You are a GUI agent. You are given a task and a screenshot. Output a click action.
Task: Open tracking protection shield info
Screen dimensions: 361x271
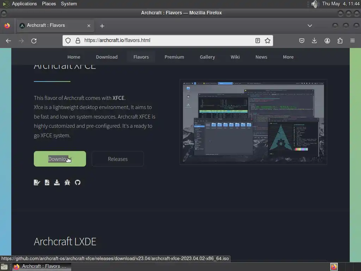click(68, 41)
